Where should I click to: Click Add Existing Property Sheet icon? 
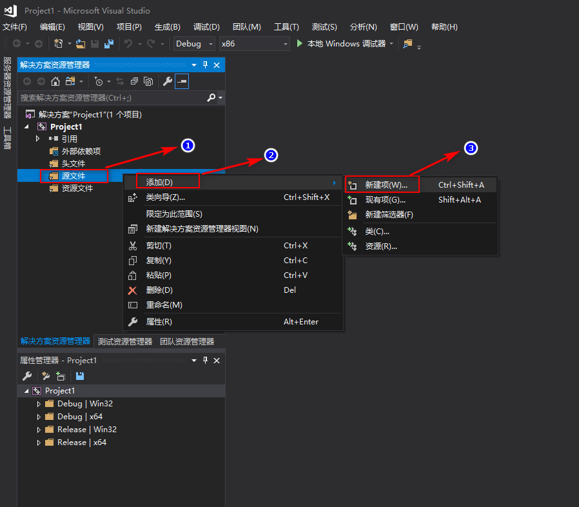click(x=61, y=376)
